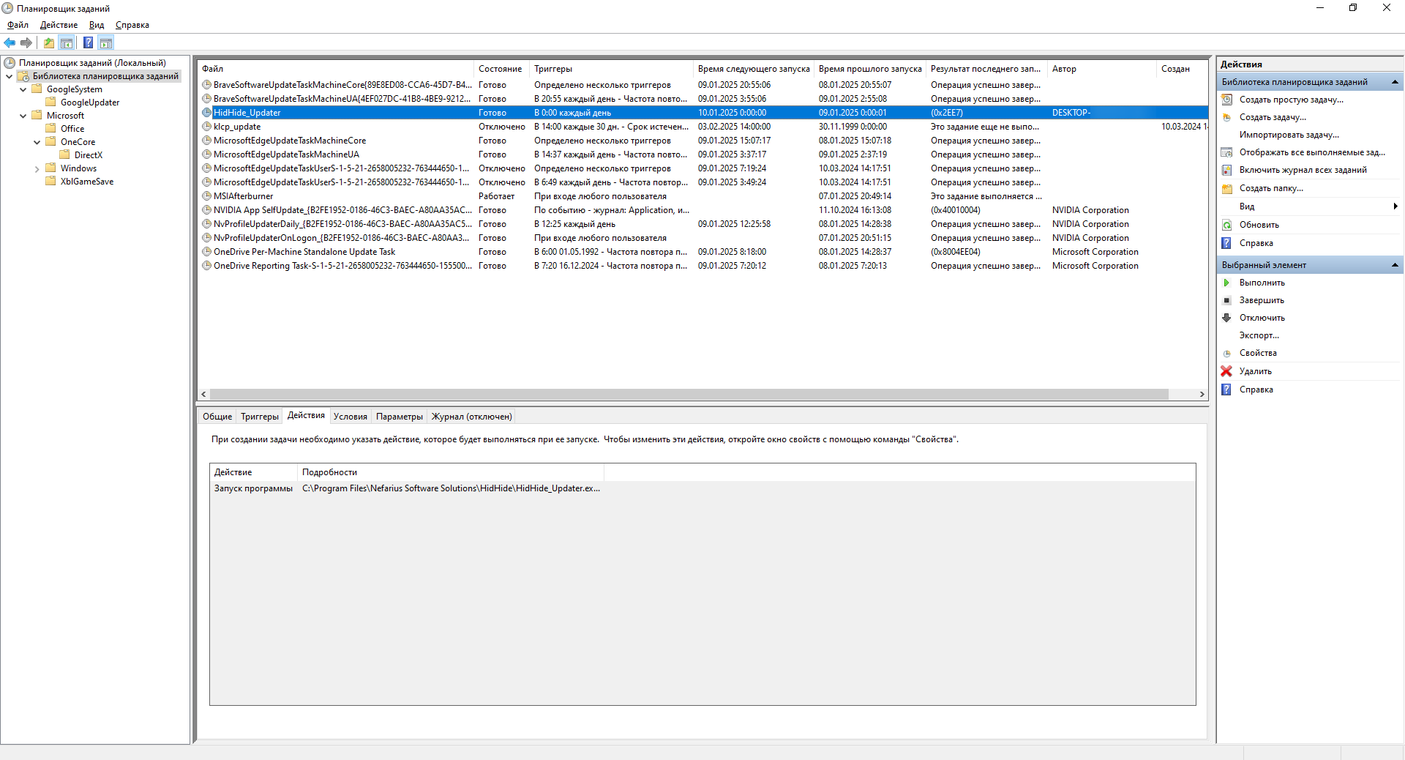Viewport: 1405px width, 760px height.
Task: Click Создать простую задачу action
Action: point(1291,100)
